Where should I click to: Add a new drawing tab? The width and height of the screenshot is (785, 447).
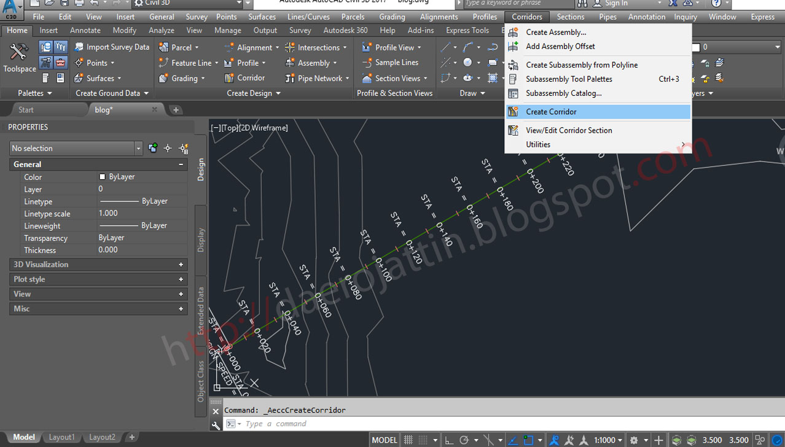tap(176, 110)
